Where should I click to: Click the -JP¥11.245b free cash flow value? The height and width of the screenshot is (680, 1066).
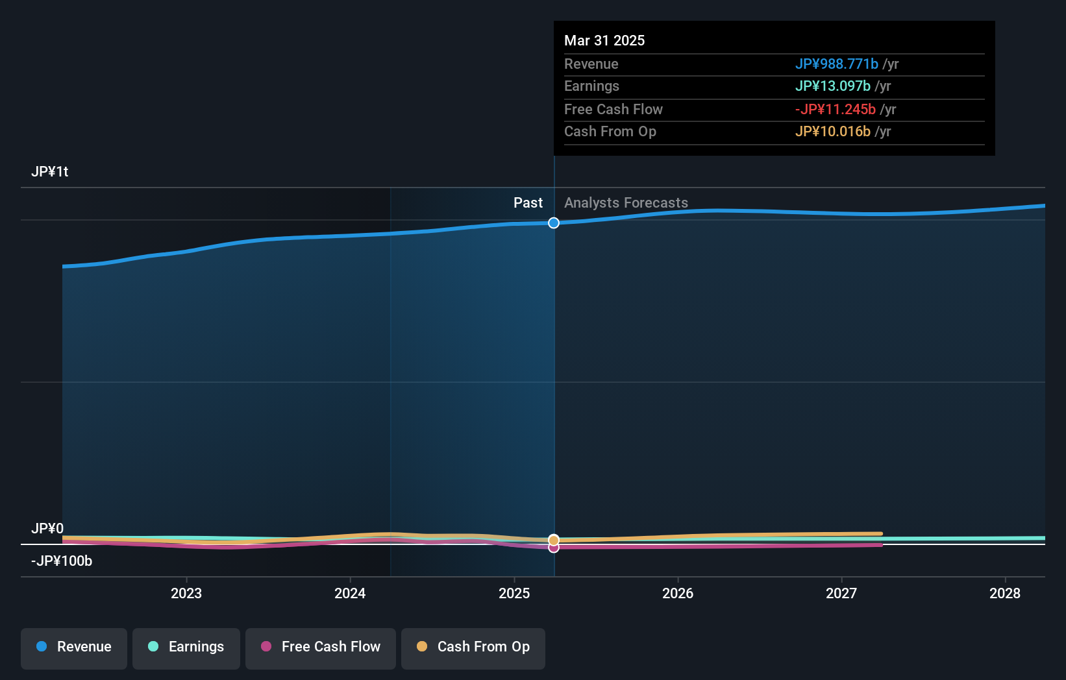tap(836, 109)
